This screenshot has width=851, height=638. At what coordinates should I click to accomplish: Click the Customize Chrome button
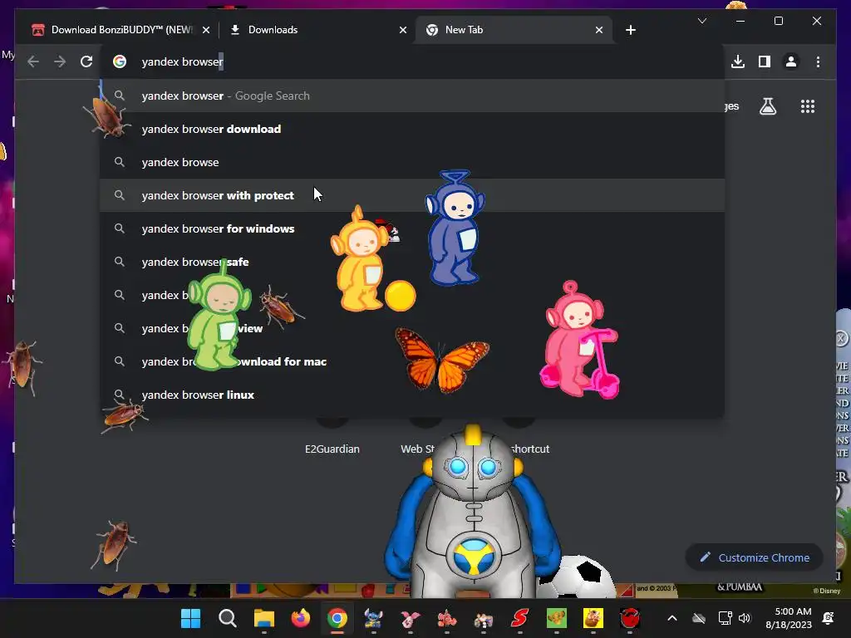pyautogui.click(x=755, y=557)
